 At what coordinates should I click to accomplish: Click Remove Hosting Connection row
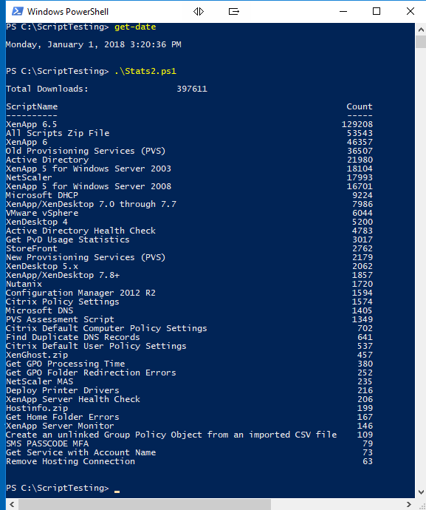[x=189, y=461]
